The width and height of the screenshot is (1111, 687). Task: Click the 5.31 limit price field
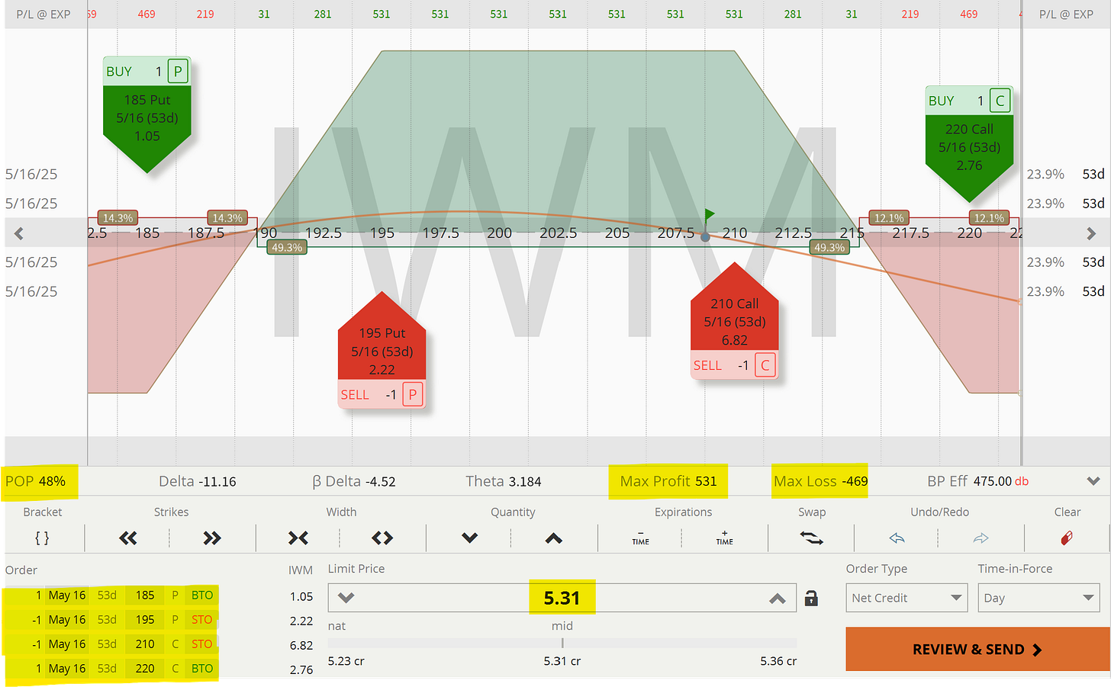tap(562, 598)
